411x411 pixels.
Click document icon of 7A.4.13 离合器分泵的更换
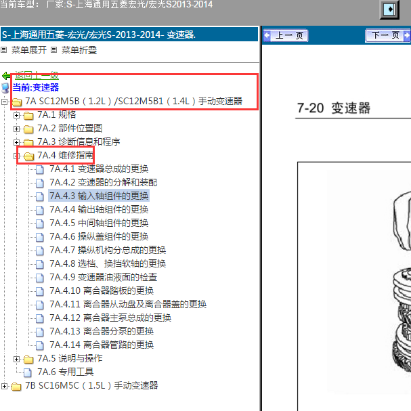(39, 332)
